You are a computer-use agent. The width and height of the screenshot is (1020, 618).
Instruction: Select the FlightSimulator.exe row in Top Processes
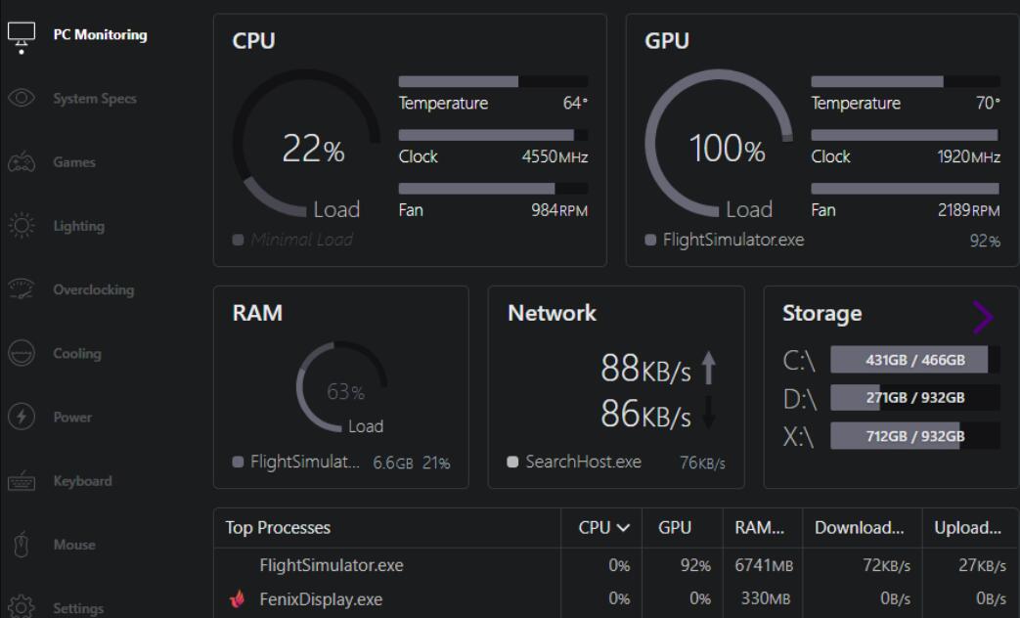(616, 565)
